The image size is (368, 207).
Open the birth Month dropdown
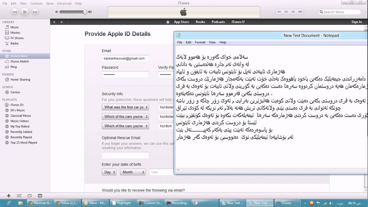pos(133,172)
